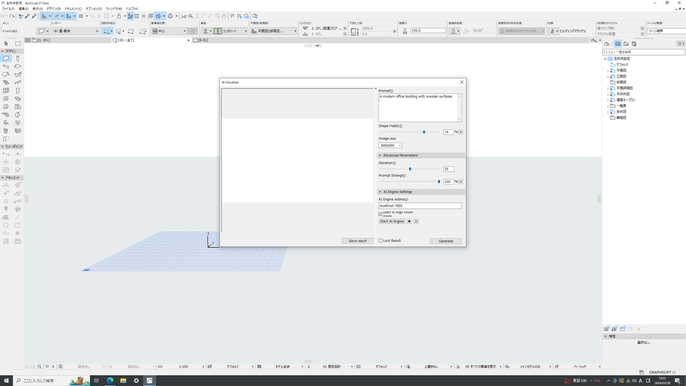The image size is (686, 386).
Task: Select the Curtain Wall tool
Action: coord(6,91)
